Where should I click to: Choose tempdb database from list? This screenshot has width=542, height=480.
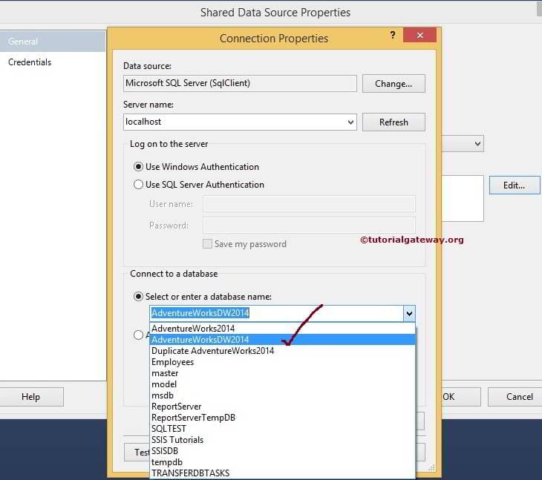click(x=282, y=462)
